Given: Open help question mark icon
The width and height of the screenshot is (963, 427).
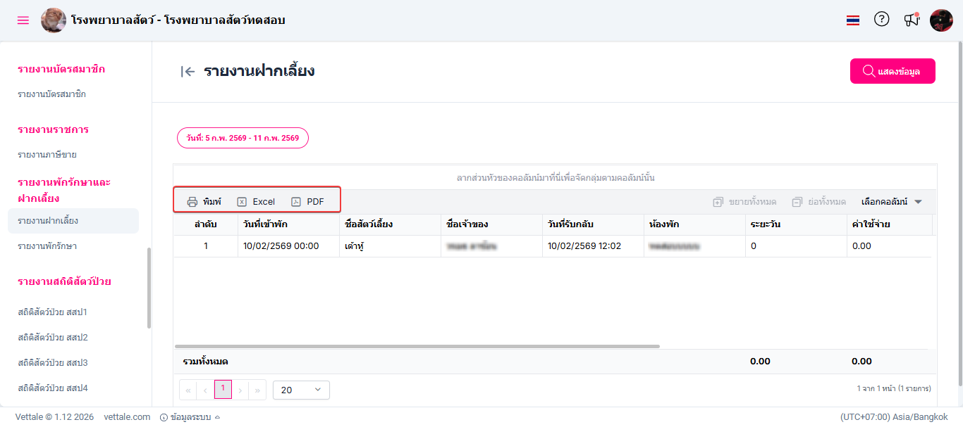Looking at the screenshot, I should point(882,20).
